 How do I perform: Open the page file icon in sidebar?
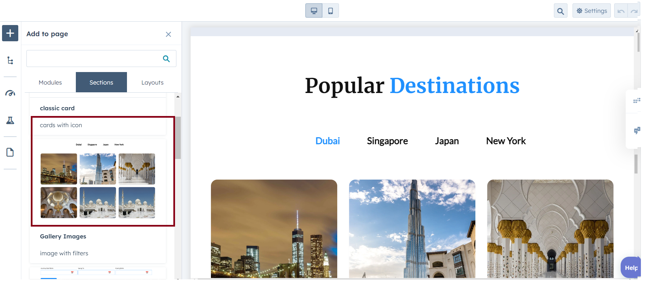(10, 153)
